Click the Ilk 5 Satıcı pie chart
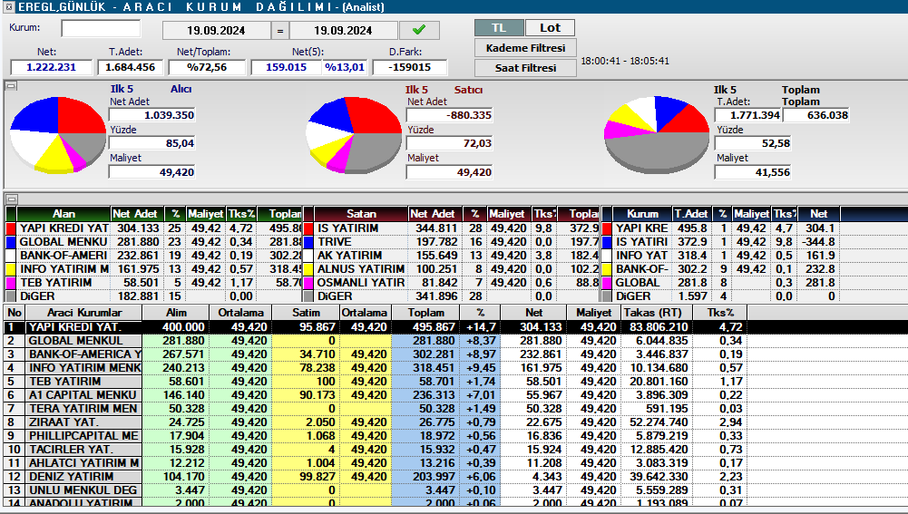Image resolution: width=908 pixels, height=514 pixels. pyautogui.click(x=354, y=134)
